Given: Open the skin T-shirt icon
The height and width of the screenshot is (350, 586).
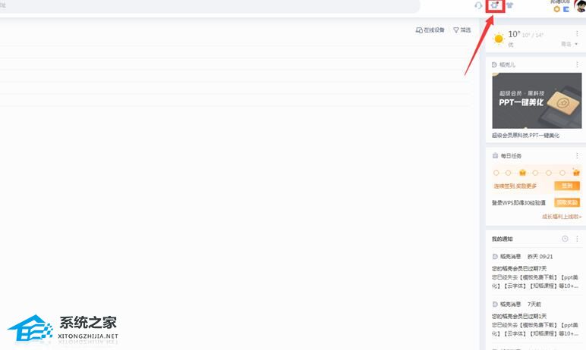Looking at the screenshot, I should (x=510, y=5).
